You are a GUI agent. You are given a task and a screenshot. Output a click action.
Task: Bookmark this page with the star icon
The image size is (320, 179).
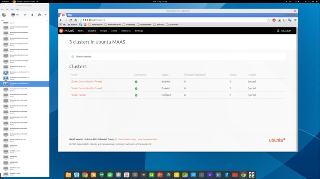tap(269, 20)
